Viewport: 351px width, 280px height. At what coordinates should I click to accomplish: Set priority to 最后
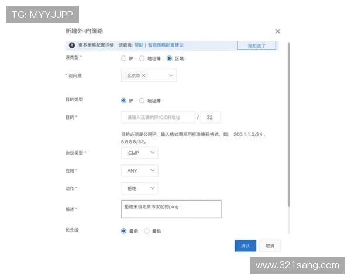[147, 231]
